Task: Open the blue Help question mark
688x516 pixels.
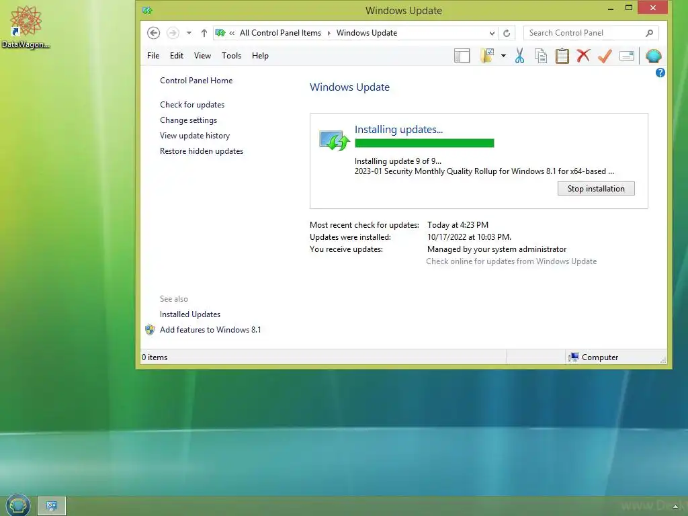Action: coord(660,73)
